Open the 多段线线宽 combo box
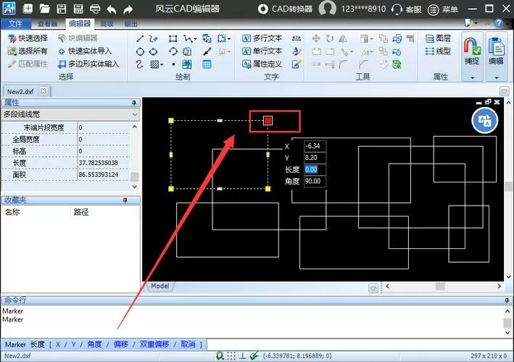The width and height of the screenshot is (514, 362). [70, 114]
